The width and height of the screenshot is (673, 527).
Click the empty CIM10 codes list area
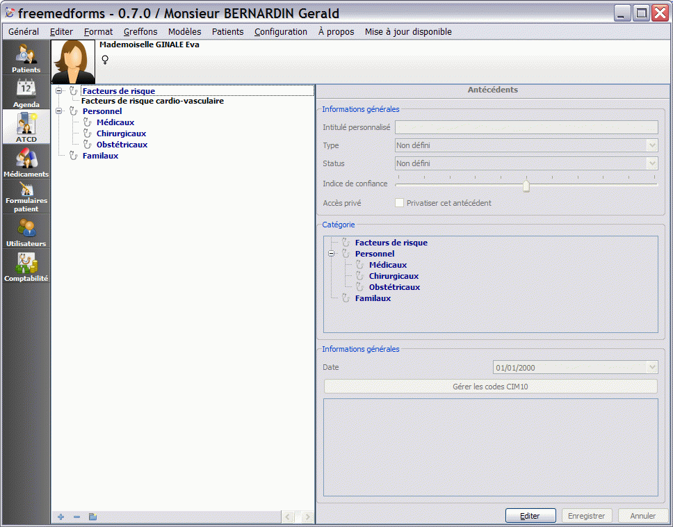(x=491, y=447)
